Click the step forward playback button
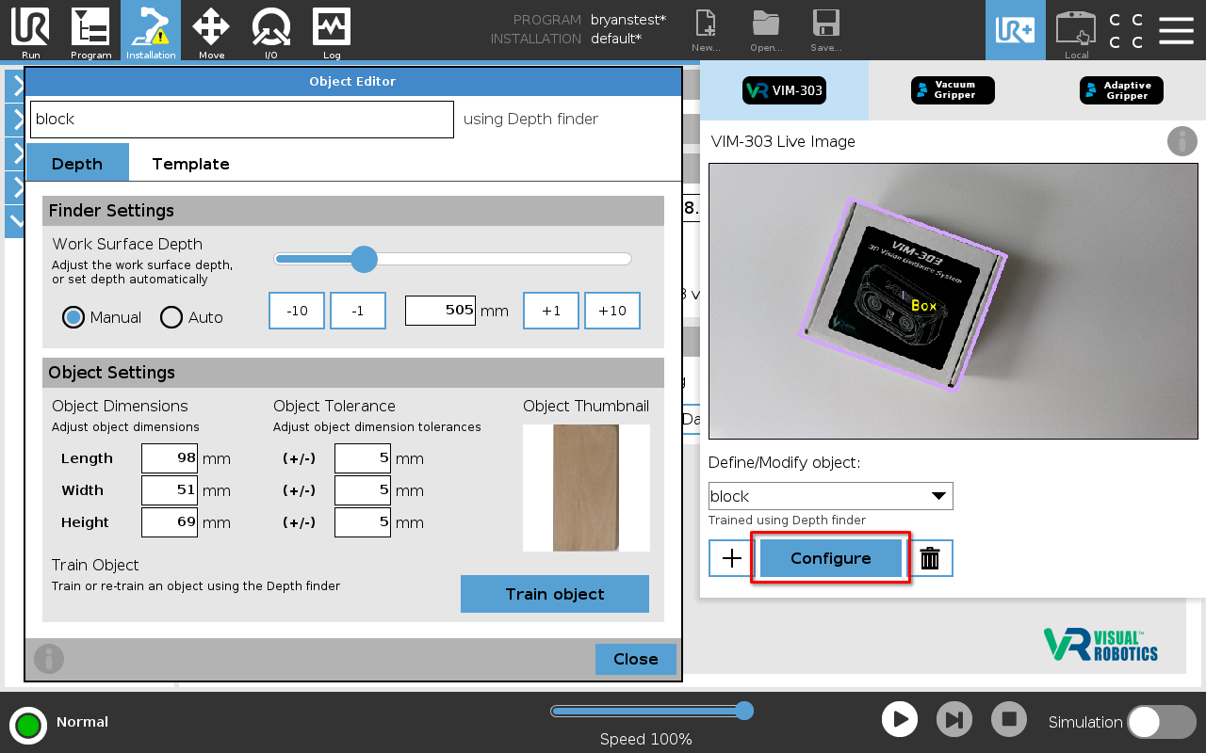Screen dimensions: 1206x753 coord(954,720)
